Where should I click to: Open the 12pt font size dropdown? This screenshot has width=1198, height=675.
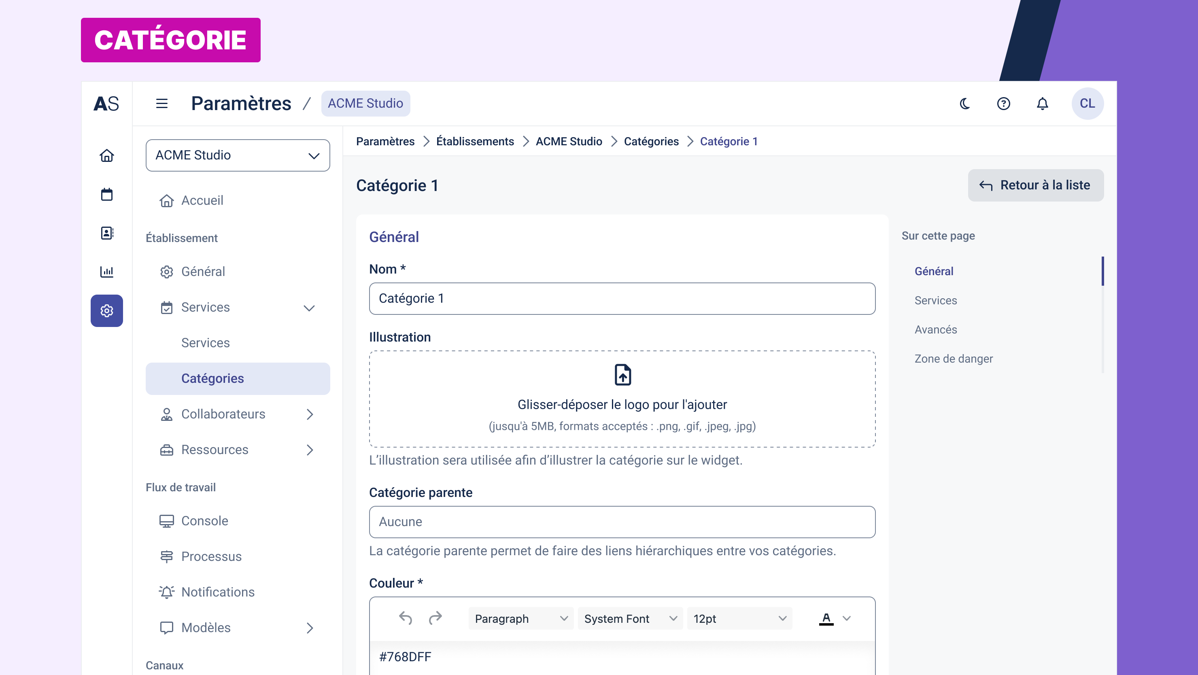click(739, 619)
